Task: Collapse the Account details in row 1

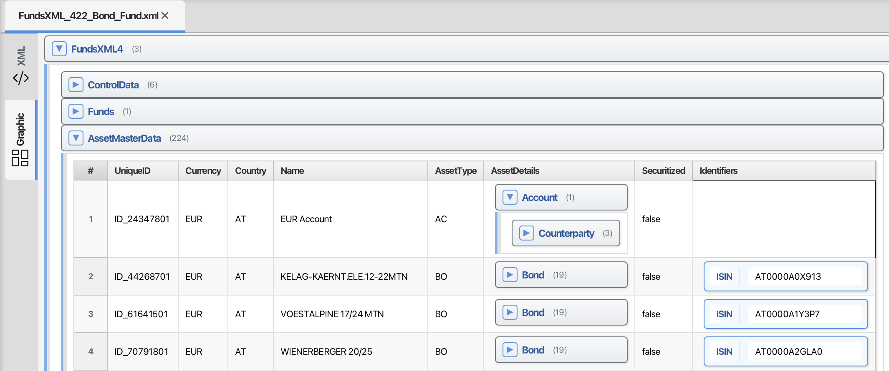Action: (x=510, y=197)
